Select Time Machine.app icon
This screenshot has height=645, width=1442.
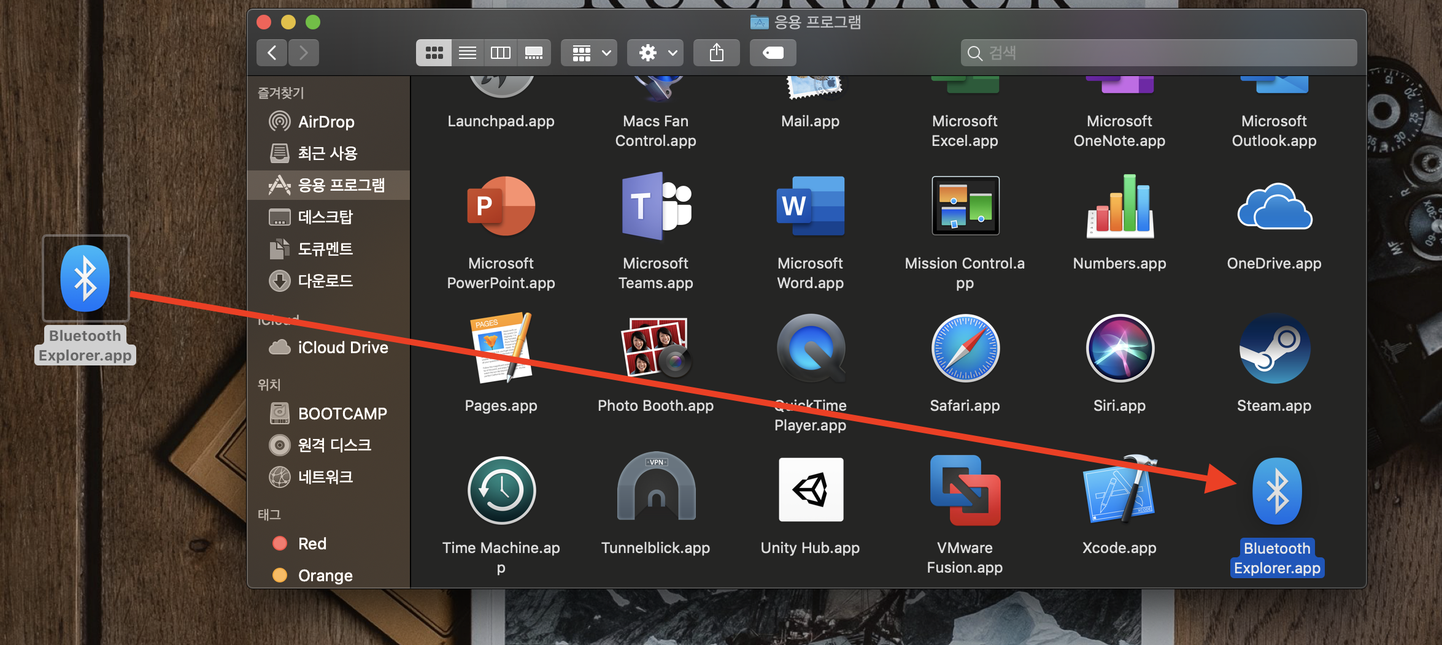pyautogui.click(x=501, y=490)
